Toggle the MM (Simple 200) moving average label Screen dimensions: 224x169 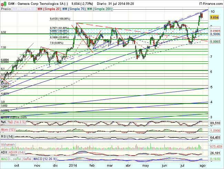click(x=100, y=9)
